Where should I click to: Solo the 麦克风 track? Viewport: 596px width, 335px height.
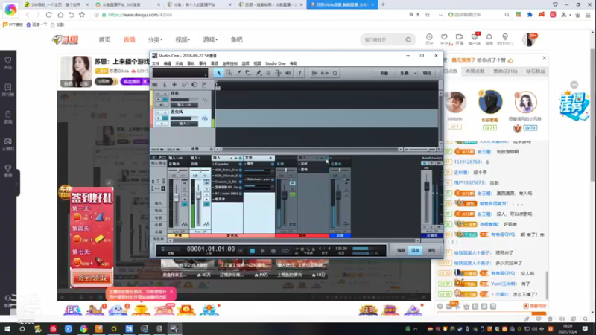[x=165, y=112]
